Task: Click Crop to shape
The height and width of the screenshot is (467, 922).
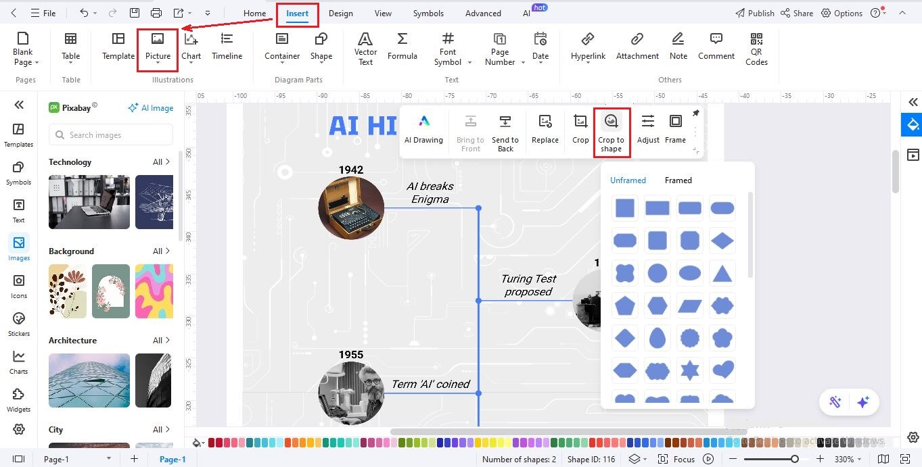Action: tap(611, 132)
